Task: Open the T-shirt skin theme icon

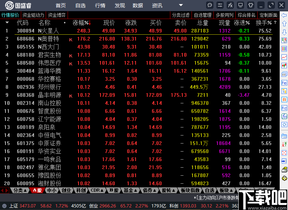Action: [x=251, y=5]
